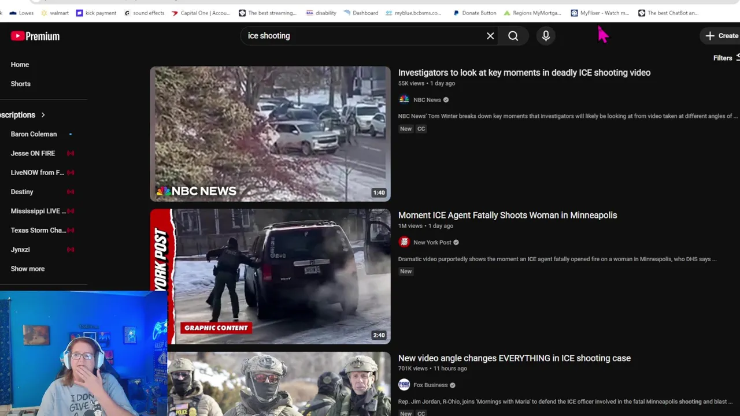This screenshot has width=740, height=416.
Task: Open the kick payment bookmark
Action: coord(97,13)
